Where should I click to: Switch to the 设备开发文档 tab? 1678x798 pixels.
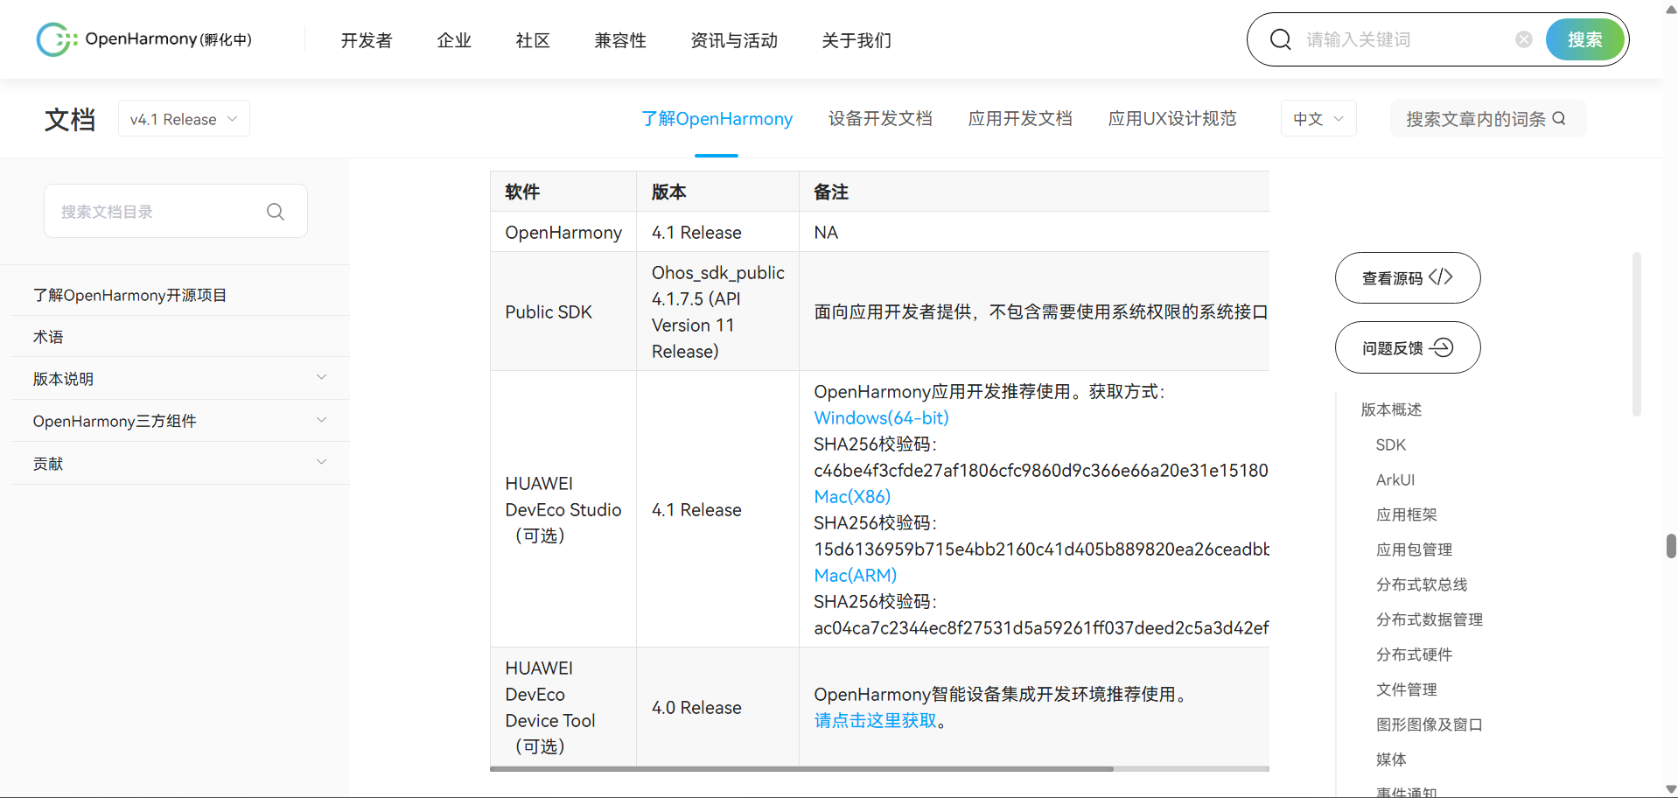(880, 118)
